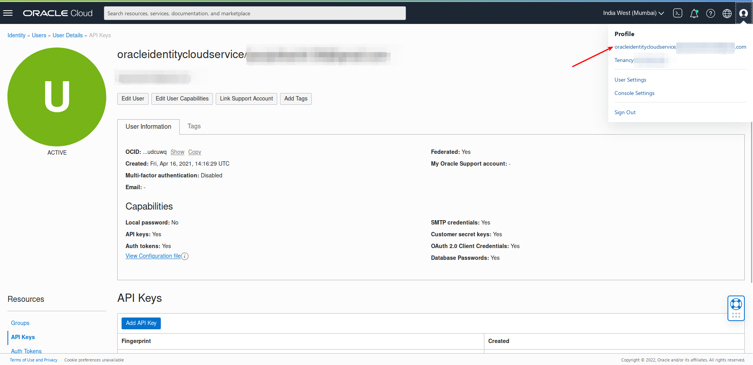Click the Edit User button
Screen dimensions: 753x365
[x=133, y=99]
